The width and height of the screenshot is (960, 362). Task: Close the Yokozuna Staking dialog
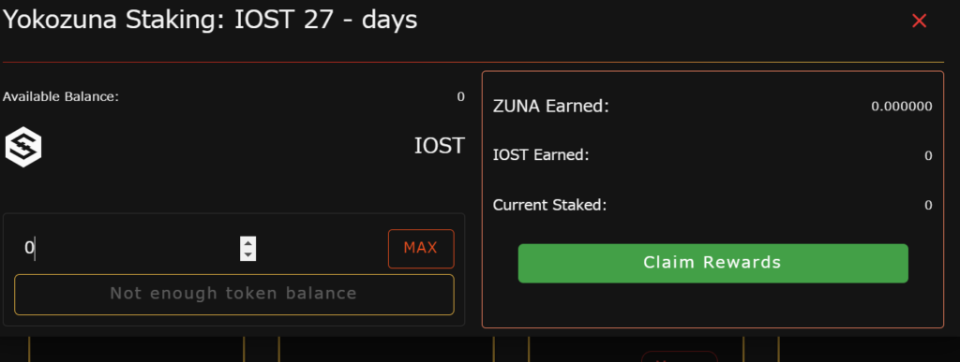pyautogui.click(x=919, y=21)
